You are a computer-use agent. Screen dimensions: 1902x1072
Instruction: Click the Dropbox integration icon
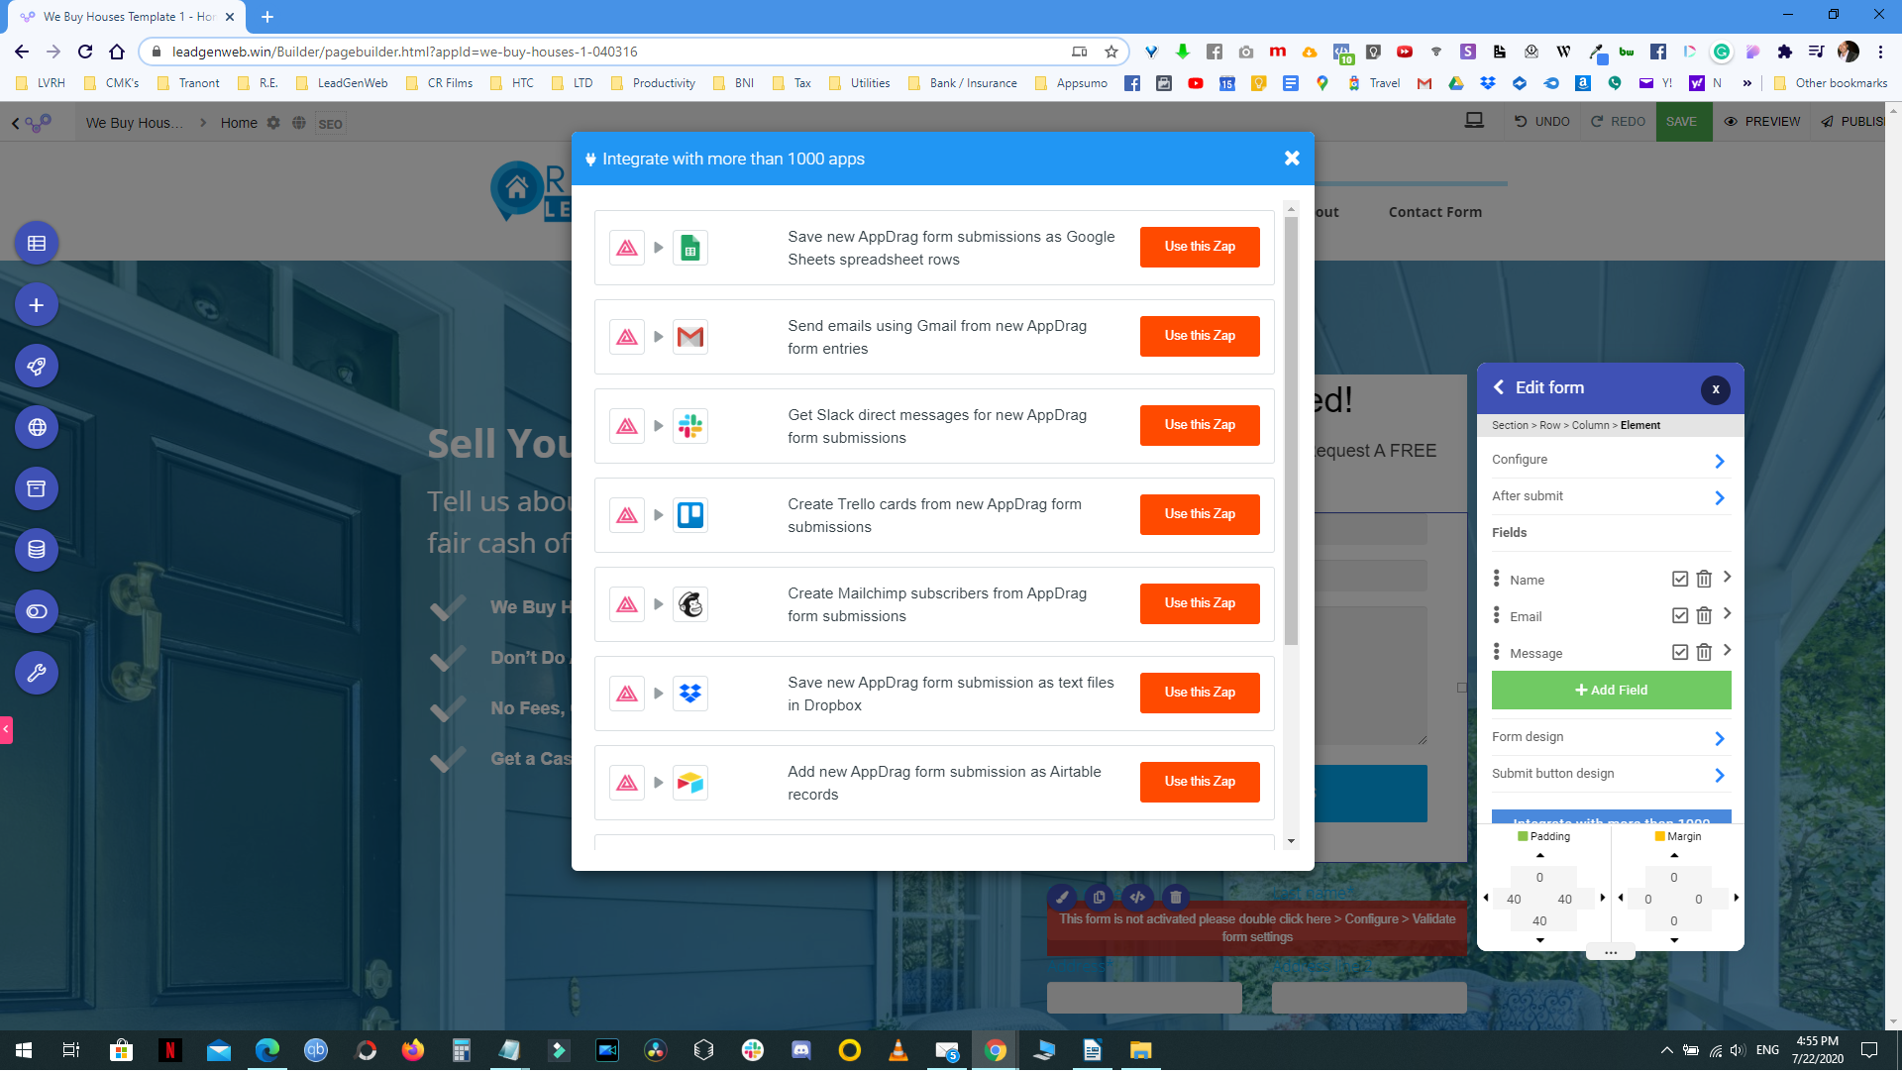[x=689, y=694]
